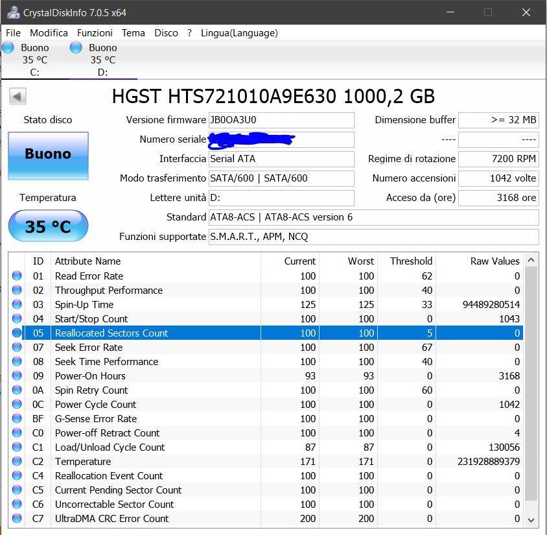Click the transfer mode field SATA/600
The width and height of the screenshot is (547, 535).
click(x=281, y=178)
